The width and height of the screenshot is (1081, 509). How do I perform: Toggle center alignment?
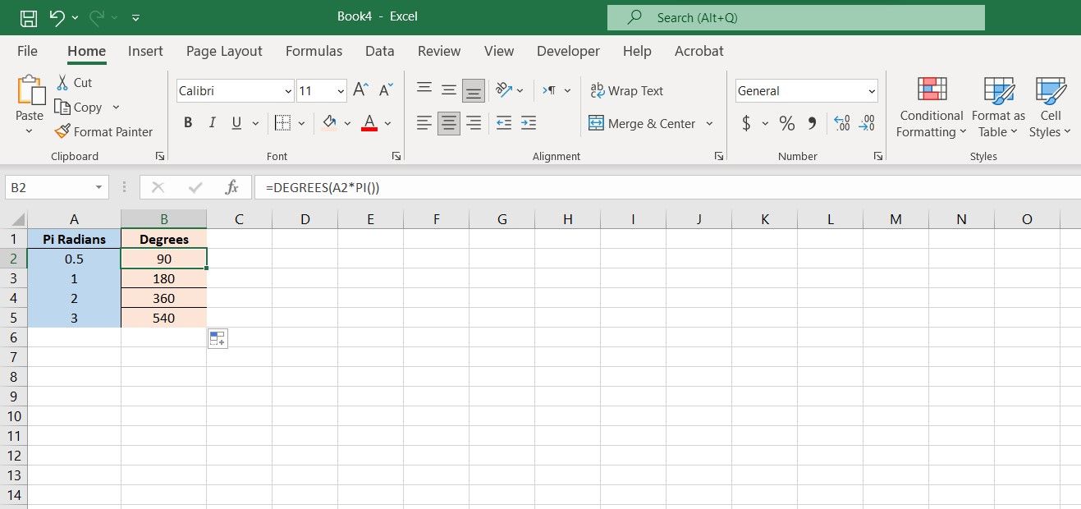click(448, 122)
